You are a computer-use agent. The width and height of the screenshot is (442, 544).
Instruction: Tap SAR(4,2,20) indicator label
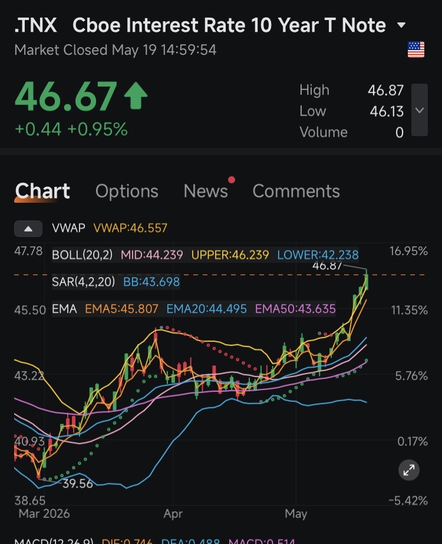(83, 281)
